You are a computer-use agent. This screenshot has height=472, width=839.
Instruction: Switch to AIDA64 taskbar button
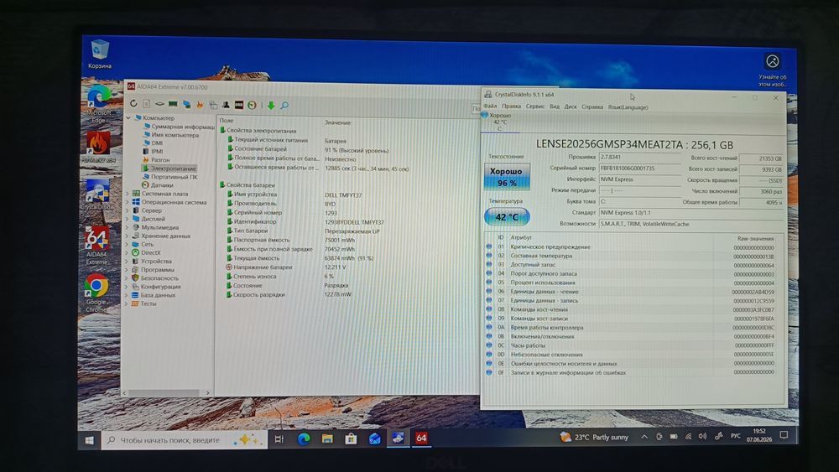tap(422, 438)
